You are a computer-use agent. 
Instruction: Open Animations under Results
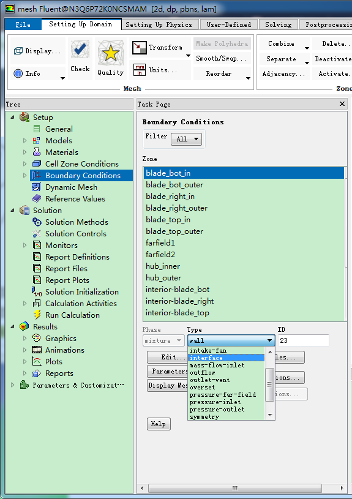pyautogui.click(x=65, y=350)
